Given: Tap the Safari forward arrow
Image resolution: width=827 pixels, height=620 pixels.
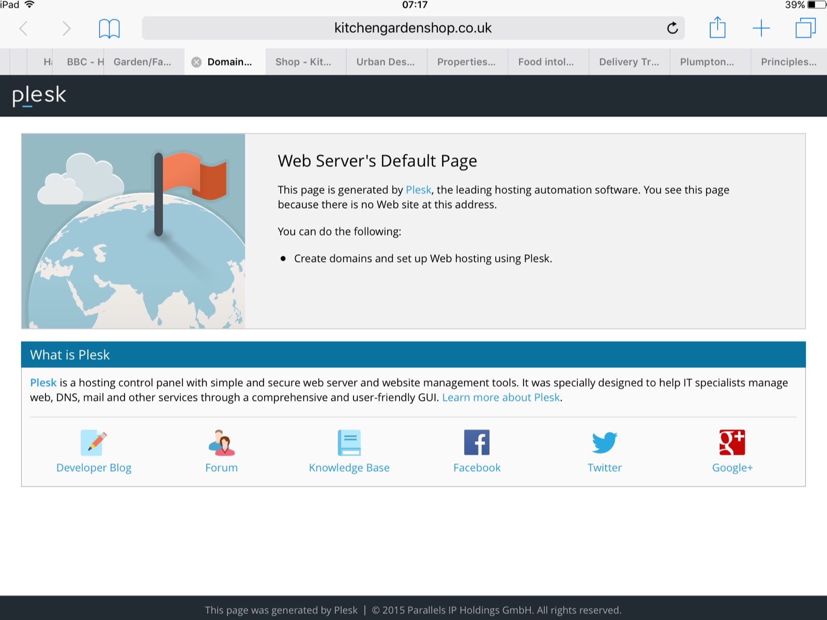Looking at the screenshot, I should [66, 28].
